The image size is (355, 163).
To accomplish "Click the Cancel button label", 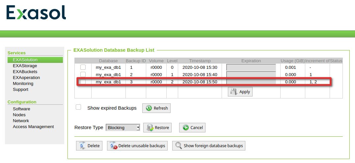I will [x=197, y=127].
